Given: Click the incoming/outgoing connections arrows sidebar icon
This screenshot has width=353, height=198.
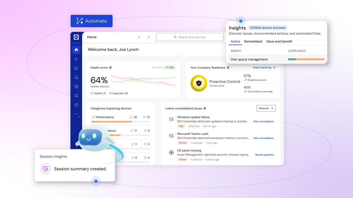Looking at the screenshot, I should coord(76,59).
